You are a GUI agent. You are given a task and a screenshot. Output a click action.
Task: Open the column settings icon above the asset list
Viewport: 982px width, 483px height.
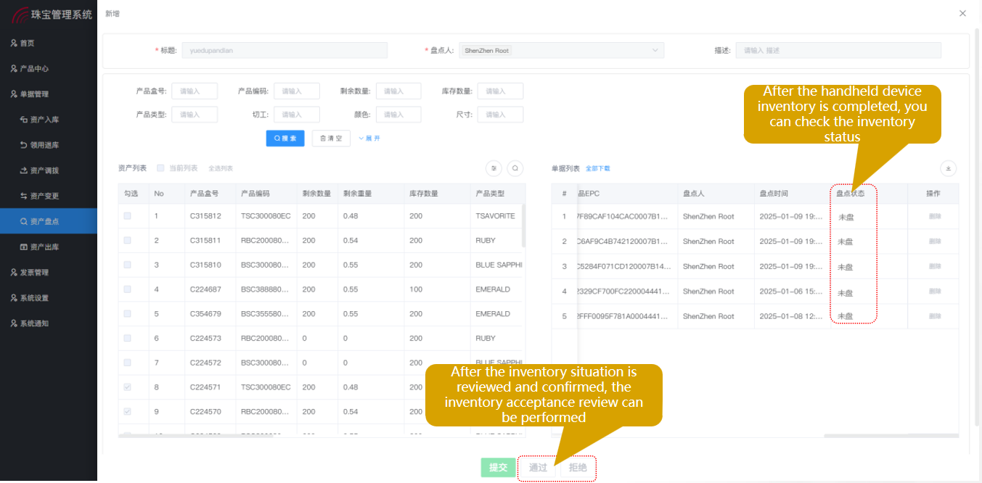pos(494,168)
